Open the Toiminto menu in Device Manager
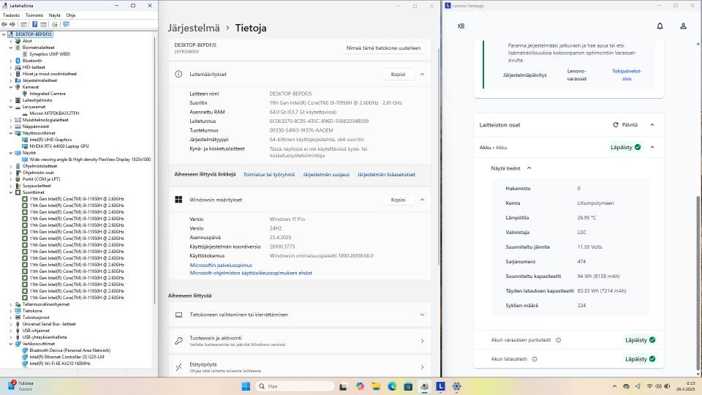Viewport: 702px width, 395px height. (x=34, y=15)
